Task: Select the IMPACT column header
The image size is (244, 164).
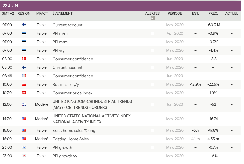Action: pos(42,13)
